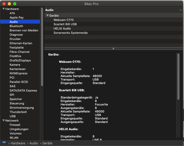Open the Firewall network entry
184x146 pixels.
point(15,125)
